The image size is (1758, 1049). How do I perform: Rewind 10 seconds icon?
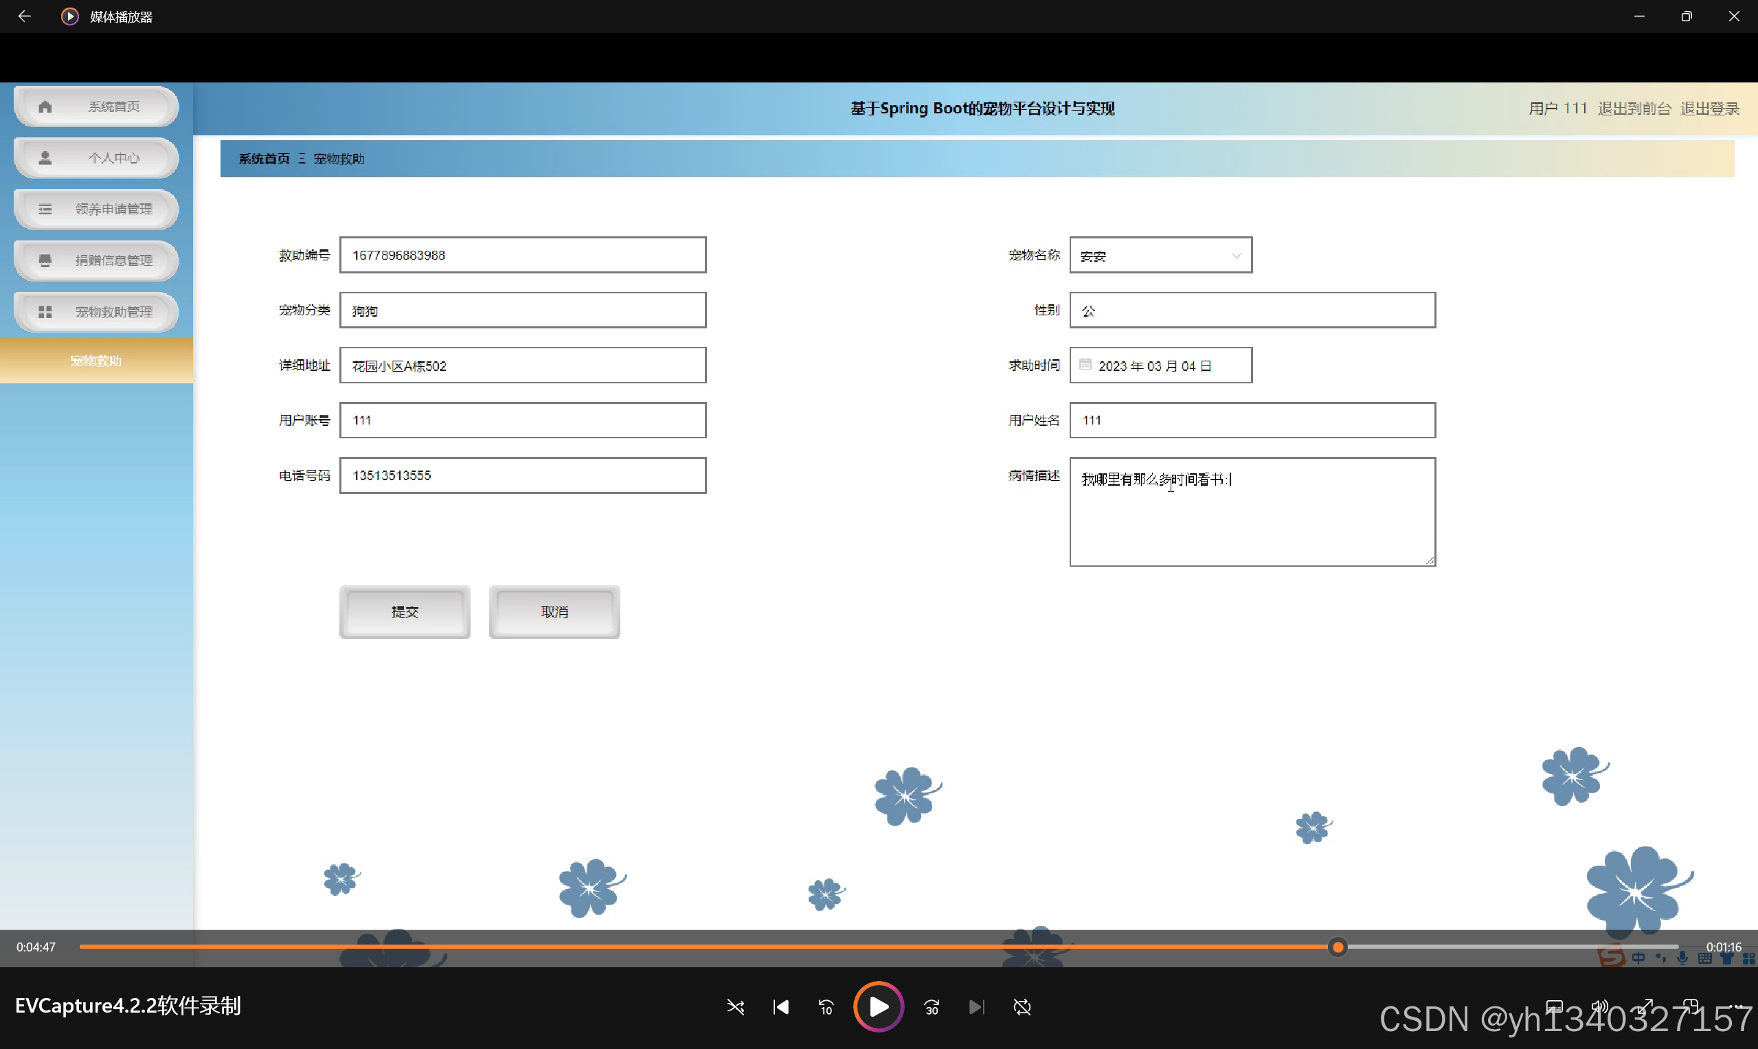(x=826, y=1006)
